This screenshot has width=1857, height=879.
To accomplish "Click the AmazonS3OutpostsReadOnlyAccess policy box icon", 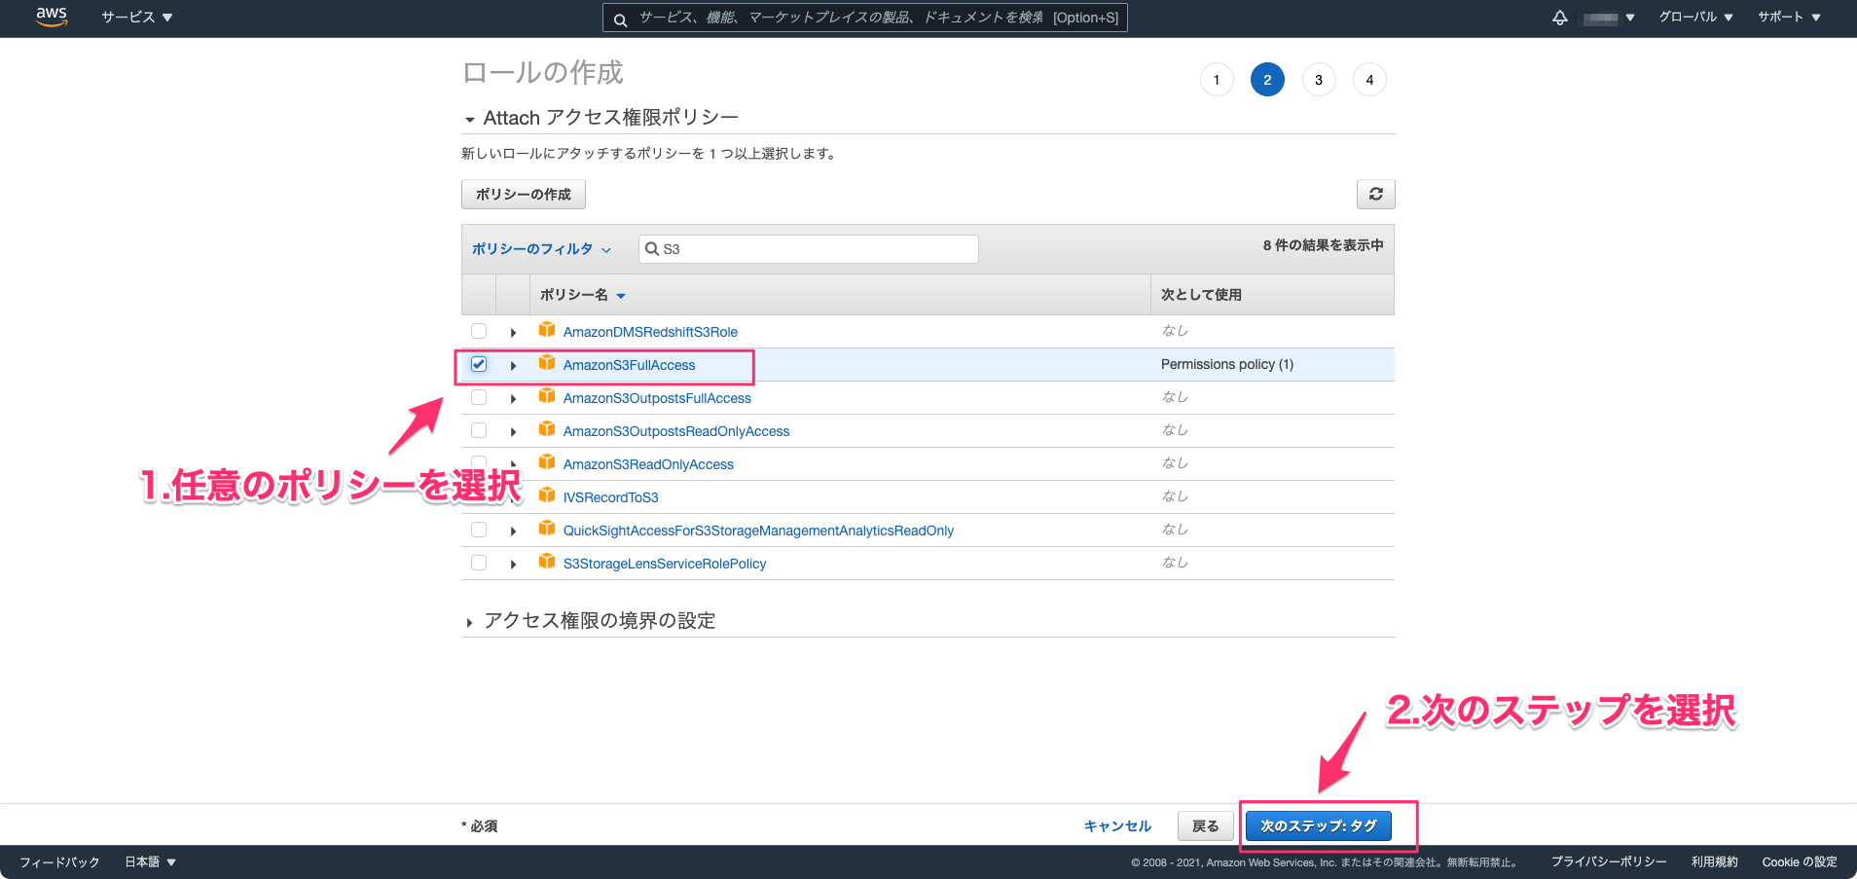I will (547, 429).
